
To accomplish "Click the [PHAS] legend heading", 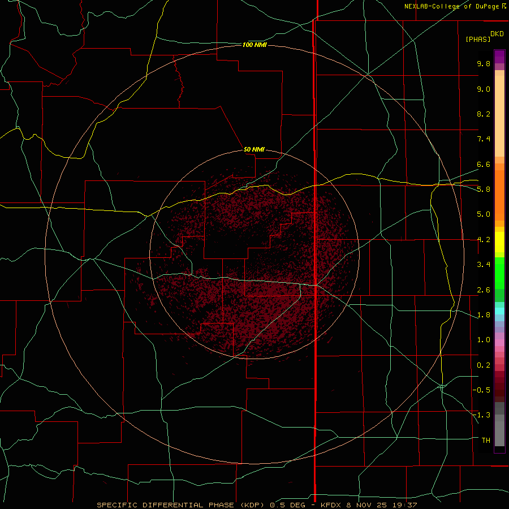I will (x=478, y=39).
